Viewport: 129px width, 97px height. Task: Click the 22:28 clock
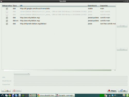click(x=120, y=95)
